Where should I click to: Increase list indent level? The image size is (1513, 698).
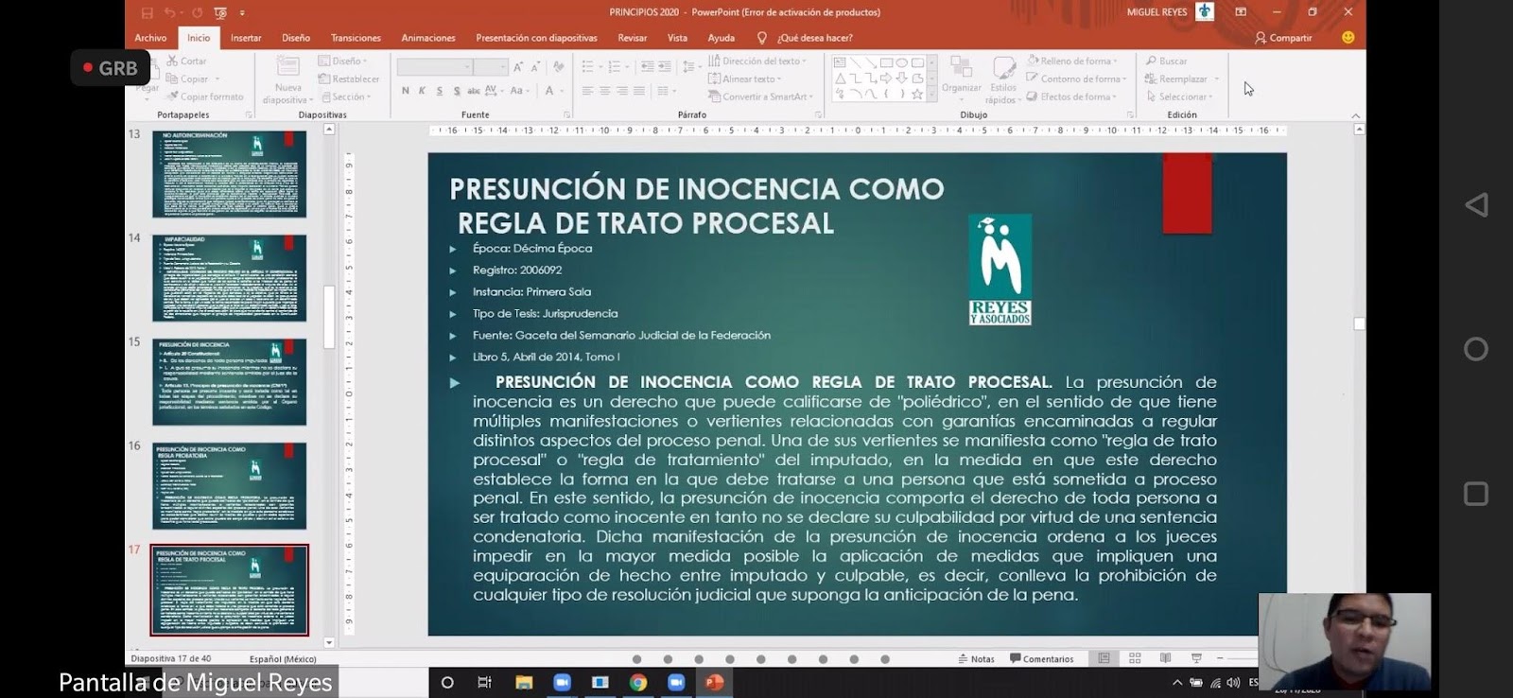[665, 67]
